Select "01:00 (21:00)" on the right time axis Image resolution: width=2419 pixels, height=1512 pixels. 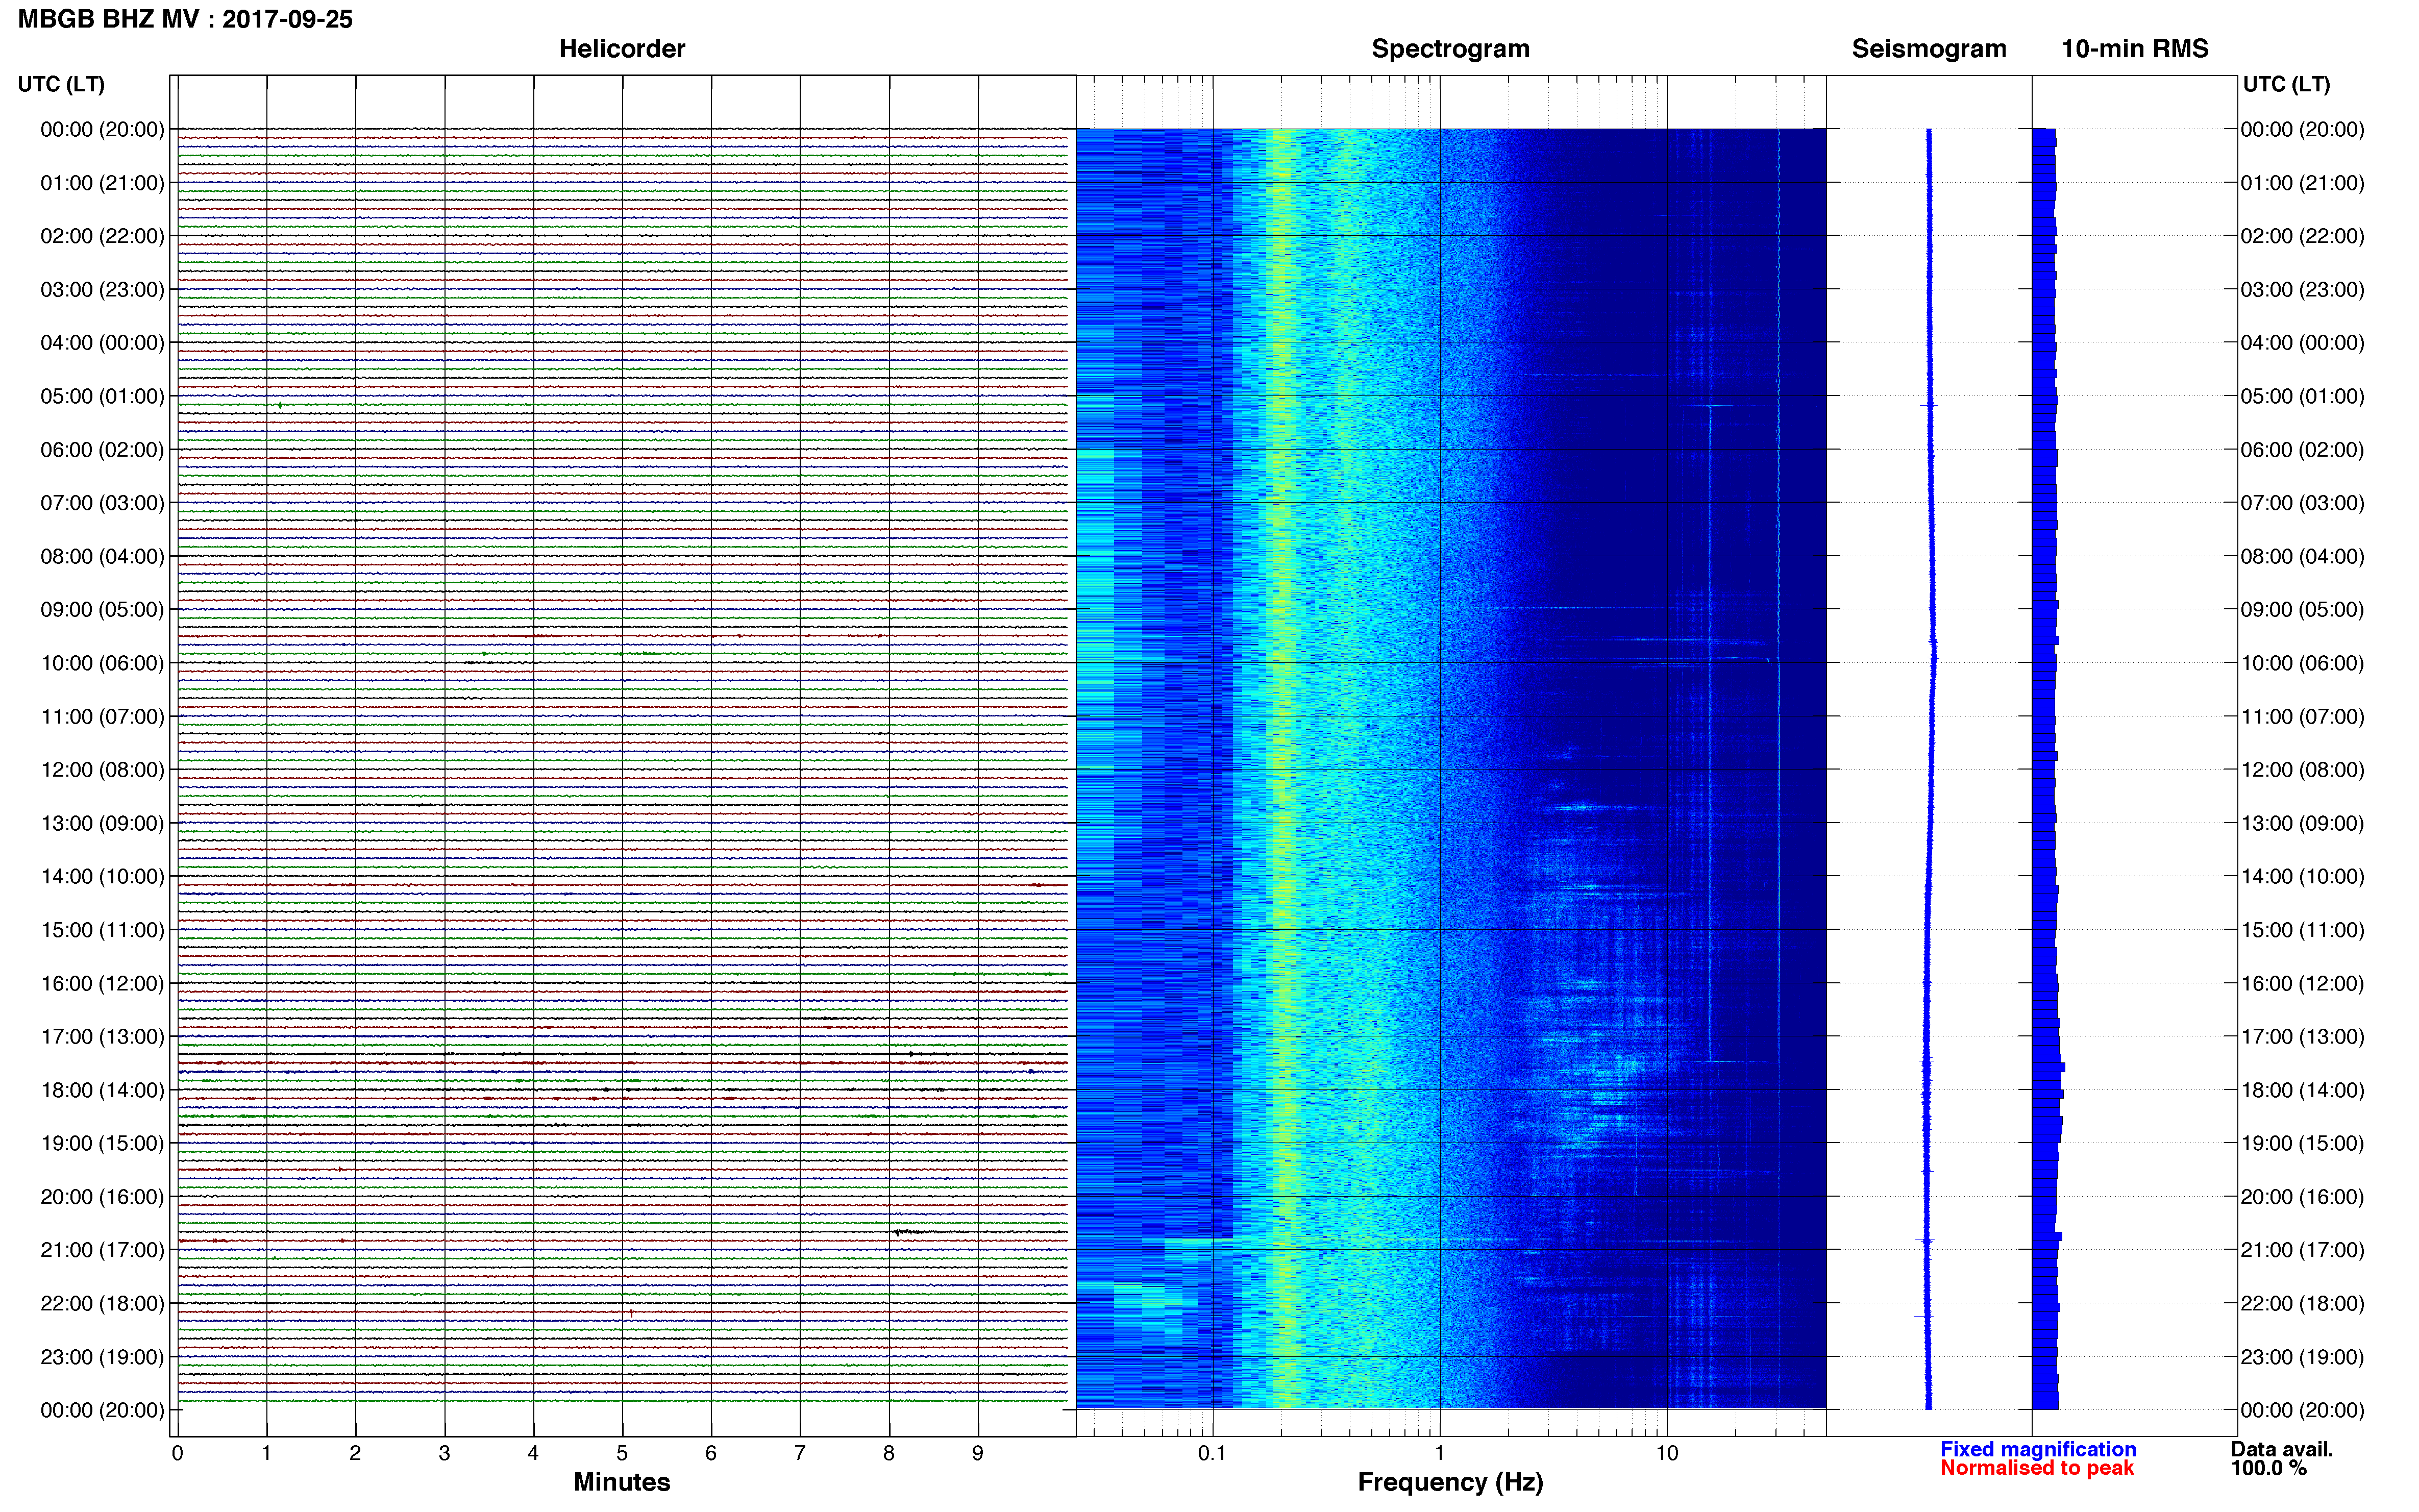tap(2302, 183)
